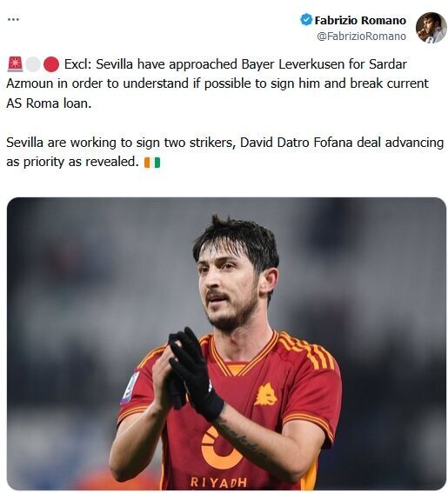Click the blue verified badge
The width and height of the screenshot is (448, 493).
coord(306,19)
